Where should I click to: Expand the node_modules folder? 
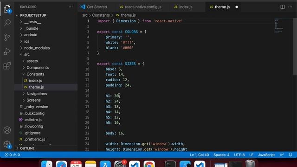tap(37, 48)
